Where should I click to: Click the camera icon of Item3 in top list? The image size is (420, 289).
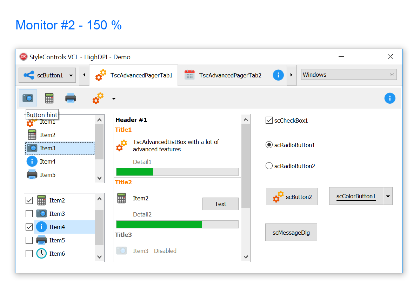(32, 148)
